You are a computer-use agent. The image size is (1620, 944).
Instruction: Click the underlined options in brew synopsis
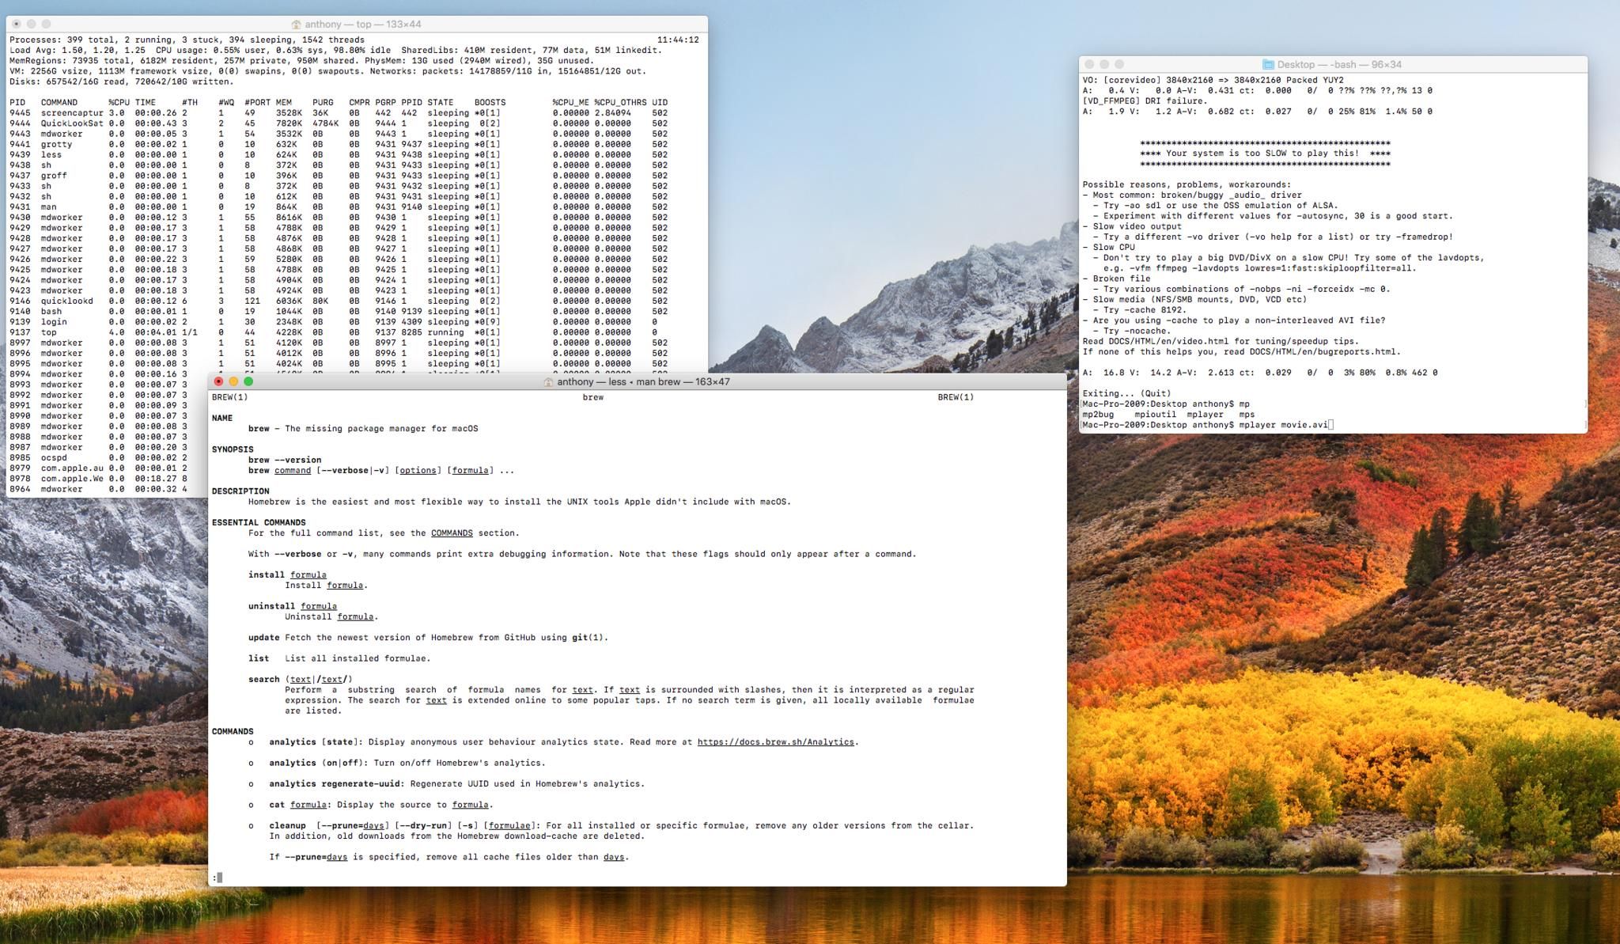click(417, 471)
